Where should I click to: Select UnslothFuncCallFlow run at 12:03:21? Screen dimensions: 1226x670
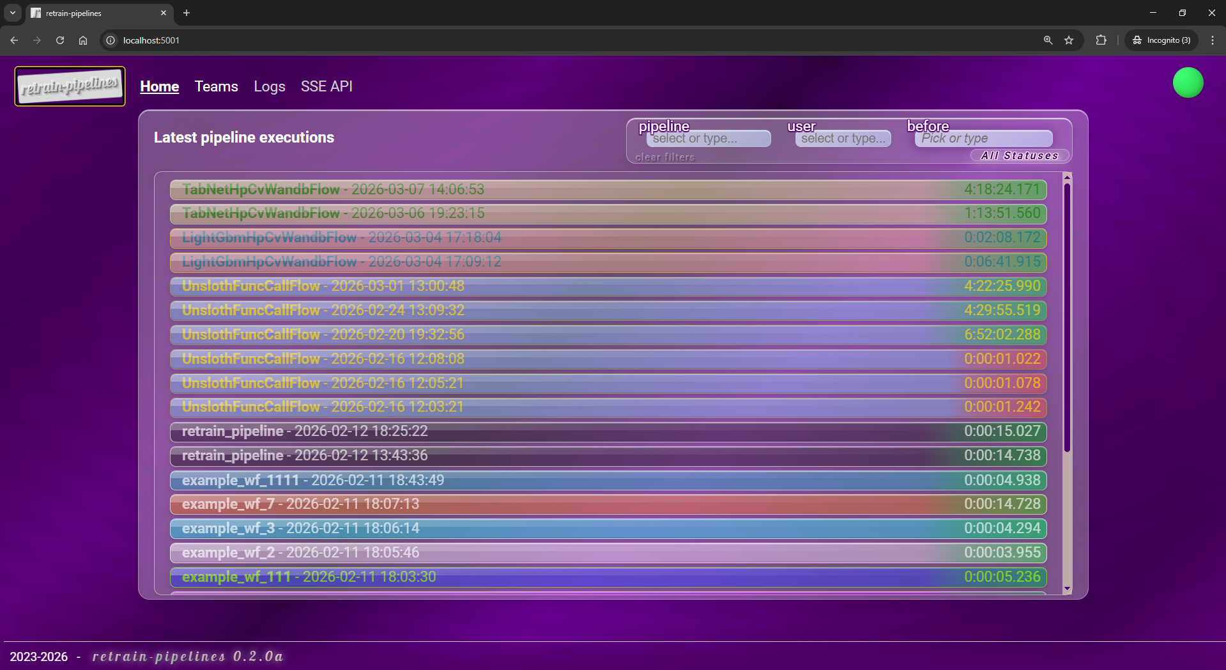(608, 407)
